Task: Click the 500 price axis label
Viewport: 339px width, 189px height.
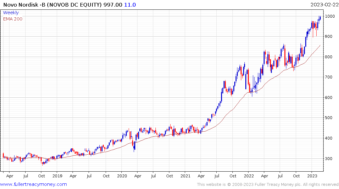Action: [329, 118]
